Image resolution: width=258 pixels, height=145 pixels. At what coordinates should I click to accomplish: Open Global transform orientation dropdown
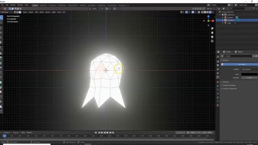94,8
